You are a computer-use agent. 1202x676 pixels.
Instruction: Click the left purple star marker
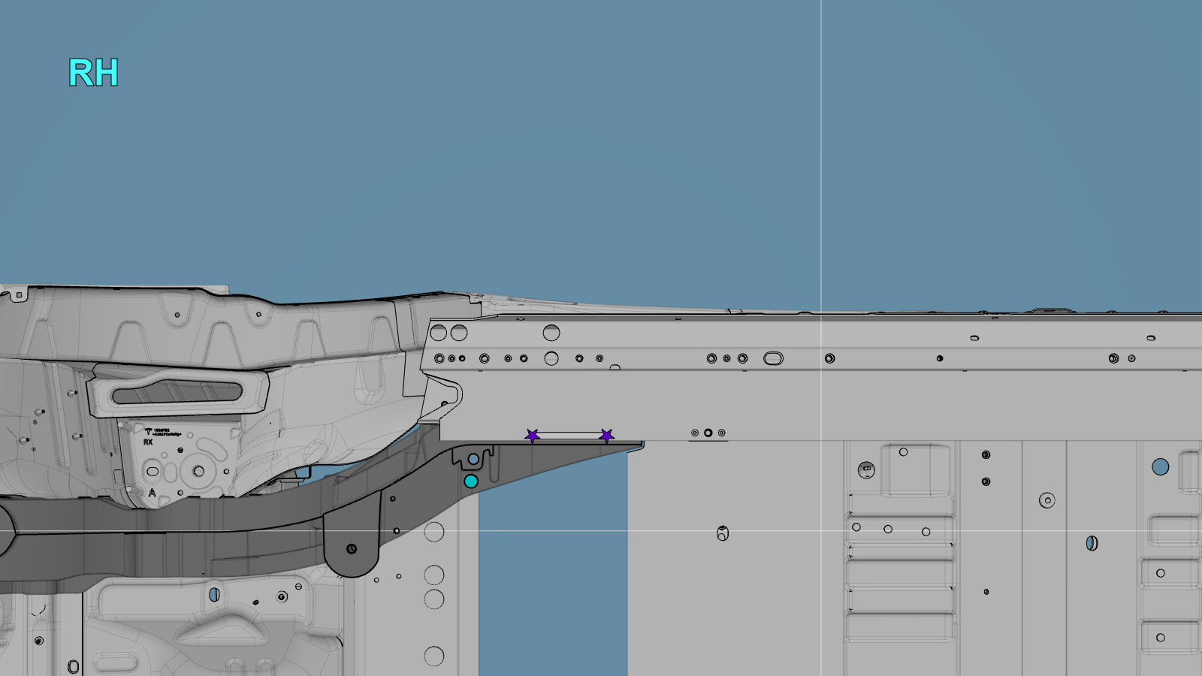pos(532,436)
